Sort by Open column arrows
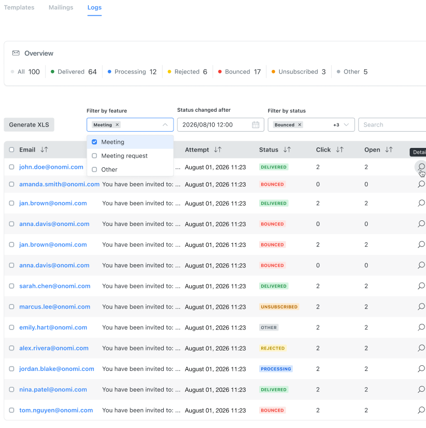Image resolution: width=426 pixels, height=428 pixels. pyautogui.click(x=389, y=149)
